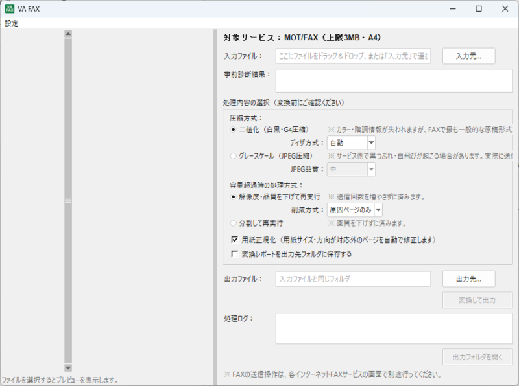
Task: Click the preview scrollbar up arrow
Action: pos(68,34)
